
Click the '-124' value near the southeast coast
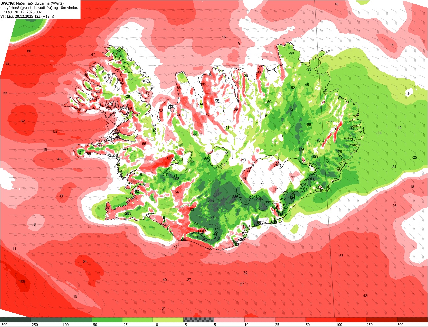[292, 197]
